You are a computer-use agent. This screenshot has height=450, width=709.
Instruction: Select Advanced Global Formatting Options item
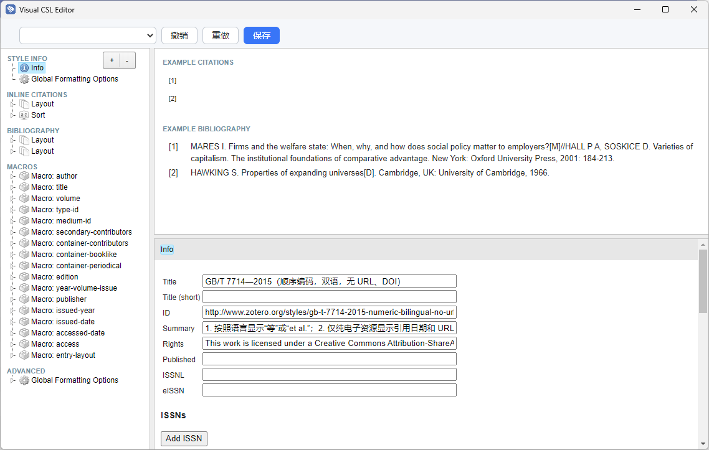74,380
